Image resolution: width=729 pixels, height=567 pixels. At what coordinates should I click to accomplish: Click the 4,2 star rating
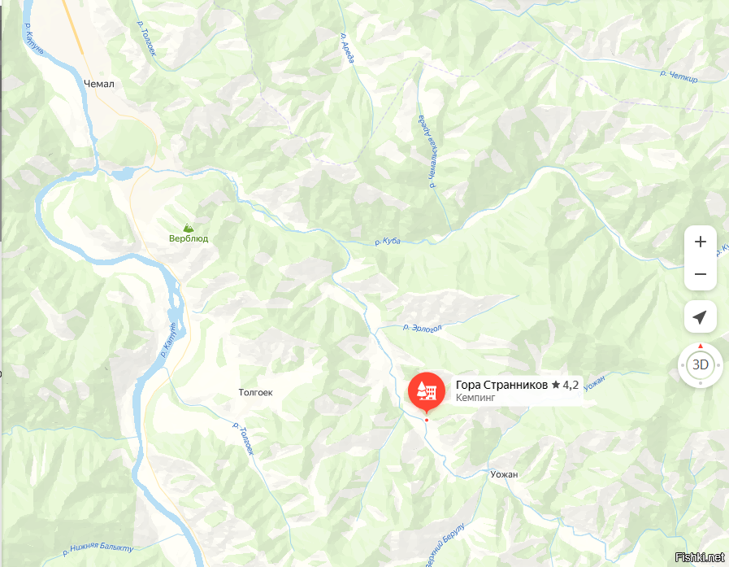tap(566, 385)
